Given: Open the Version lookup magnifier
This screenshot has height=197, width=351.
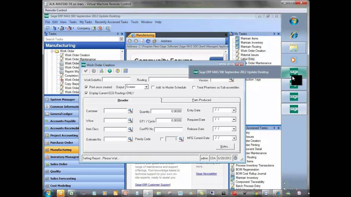Looking at the screenshot, I should [x=231, y=80].
